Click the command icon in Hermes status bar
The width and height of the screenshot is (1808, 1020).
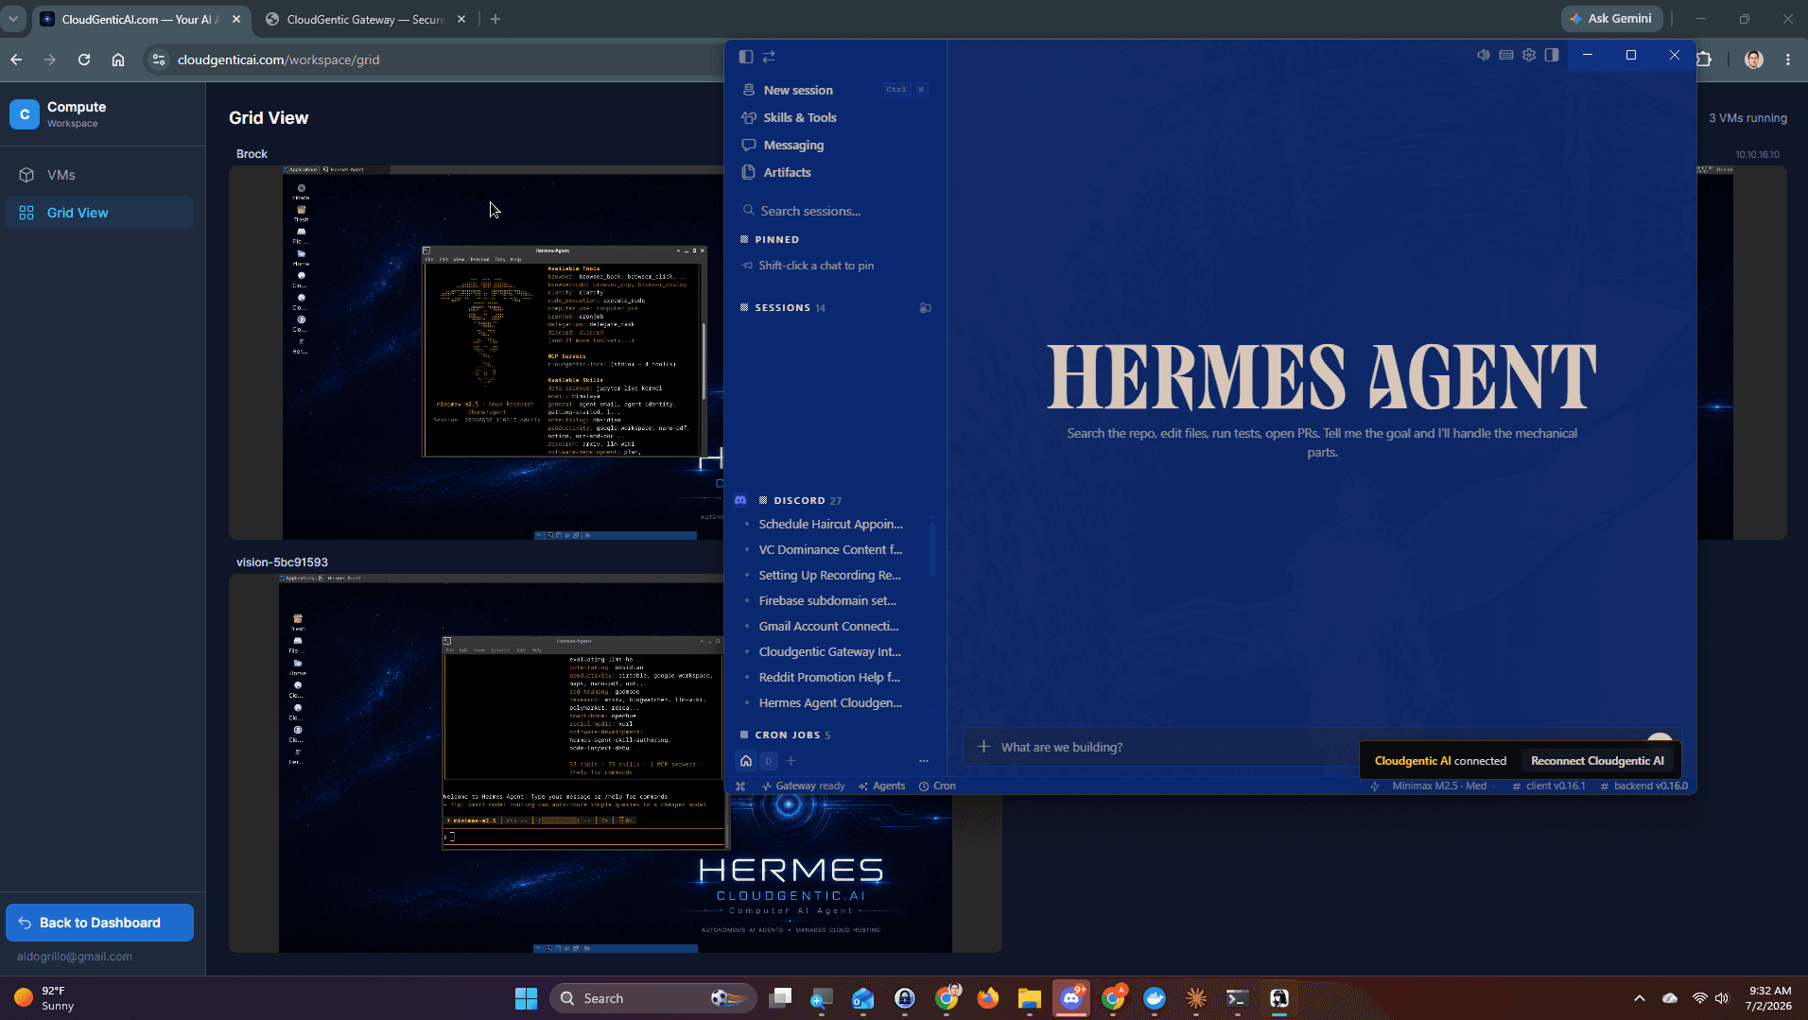[740, 787]
